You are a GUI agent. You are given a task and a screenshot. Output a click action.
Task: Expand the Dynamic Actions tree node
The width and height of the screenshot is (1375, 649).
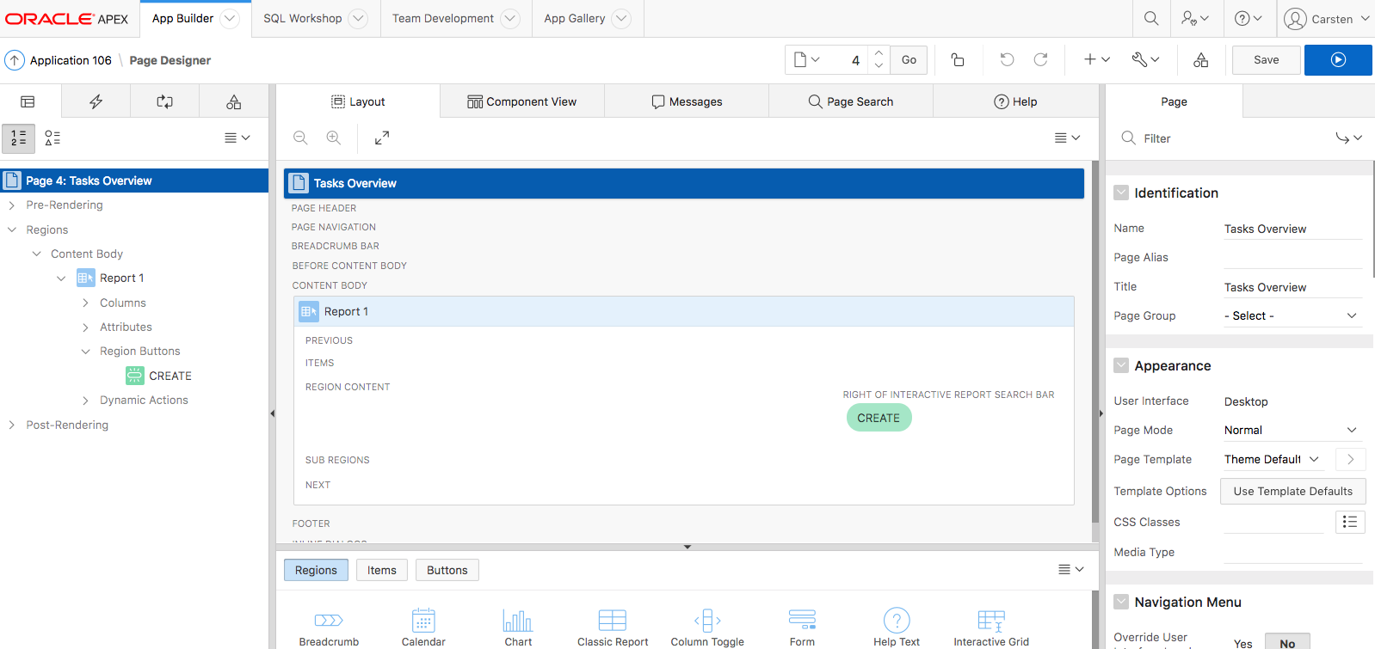pos(85,401)
